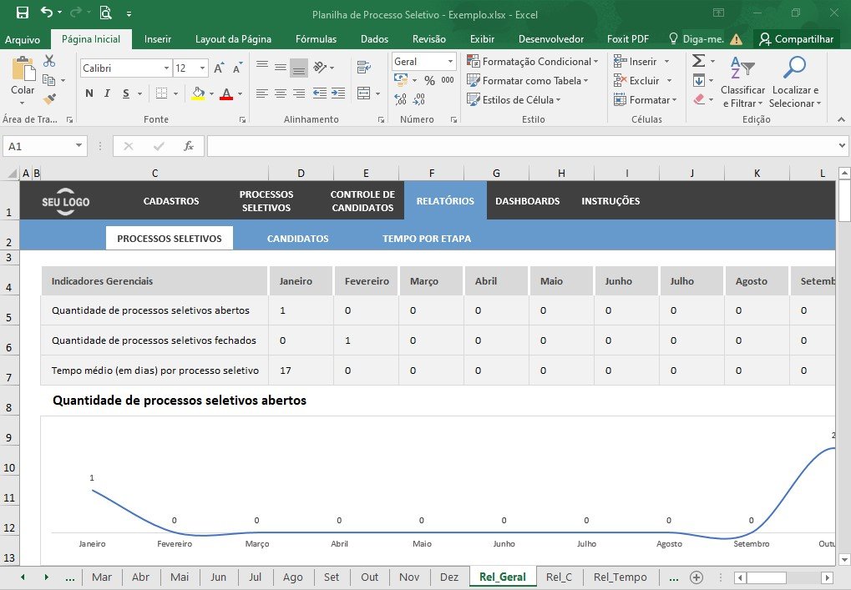The width and height of the screenshot is (851, 590).
Task: Open the fill color dropdown arrow
Action: pyautogui.click(x=211, y=93)
